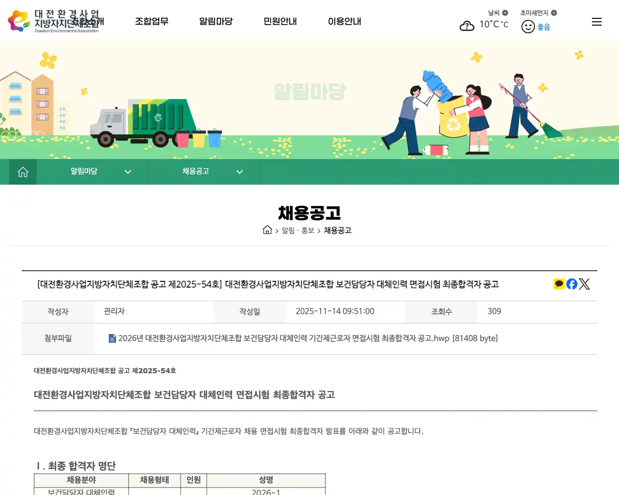Click the plus icon next to 날씨
The width and height of the screenshot is (619, 495).
click(x=504, y=13)
